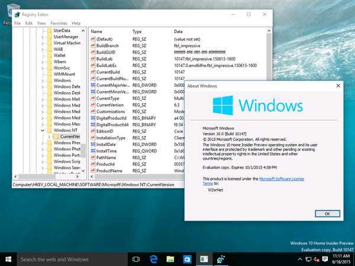
Task: Click the registry path in status bar
Action: click(93, 185)
